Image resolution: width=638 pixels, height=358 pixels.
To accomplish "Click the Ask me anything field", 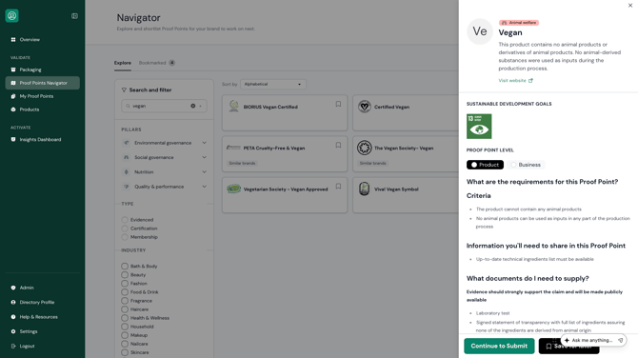I will [x=592, y=340].
